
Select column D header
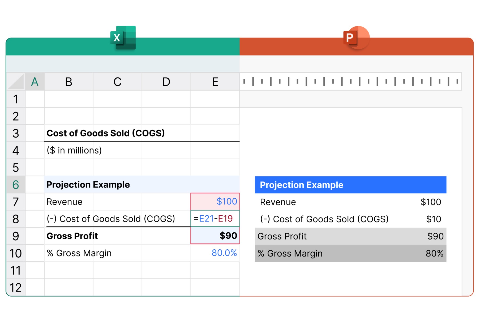click(x=166, y=82)
